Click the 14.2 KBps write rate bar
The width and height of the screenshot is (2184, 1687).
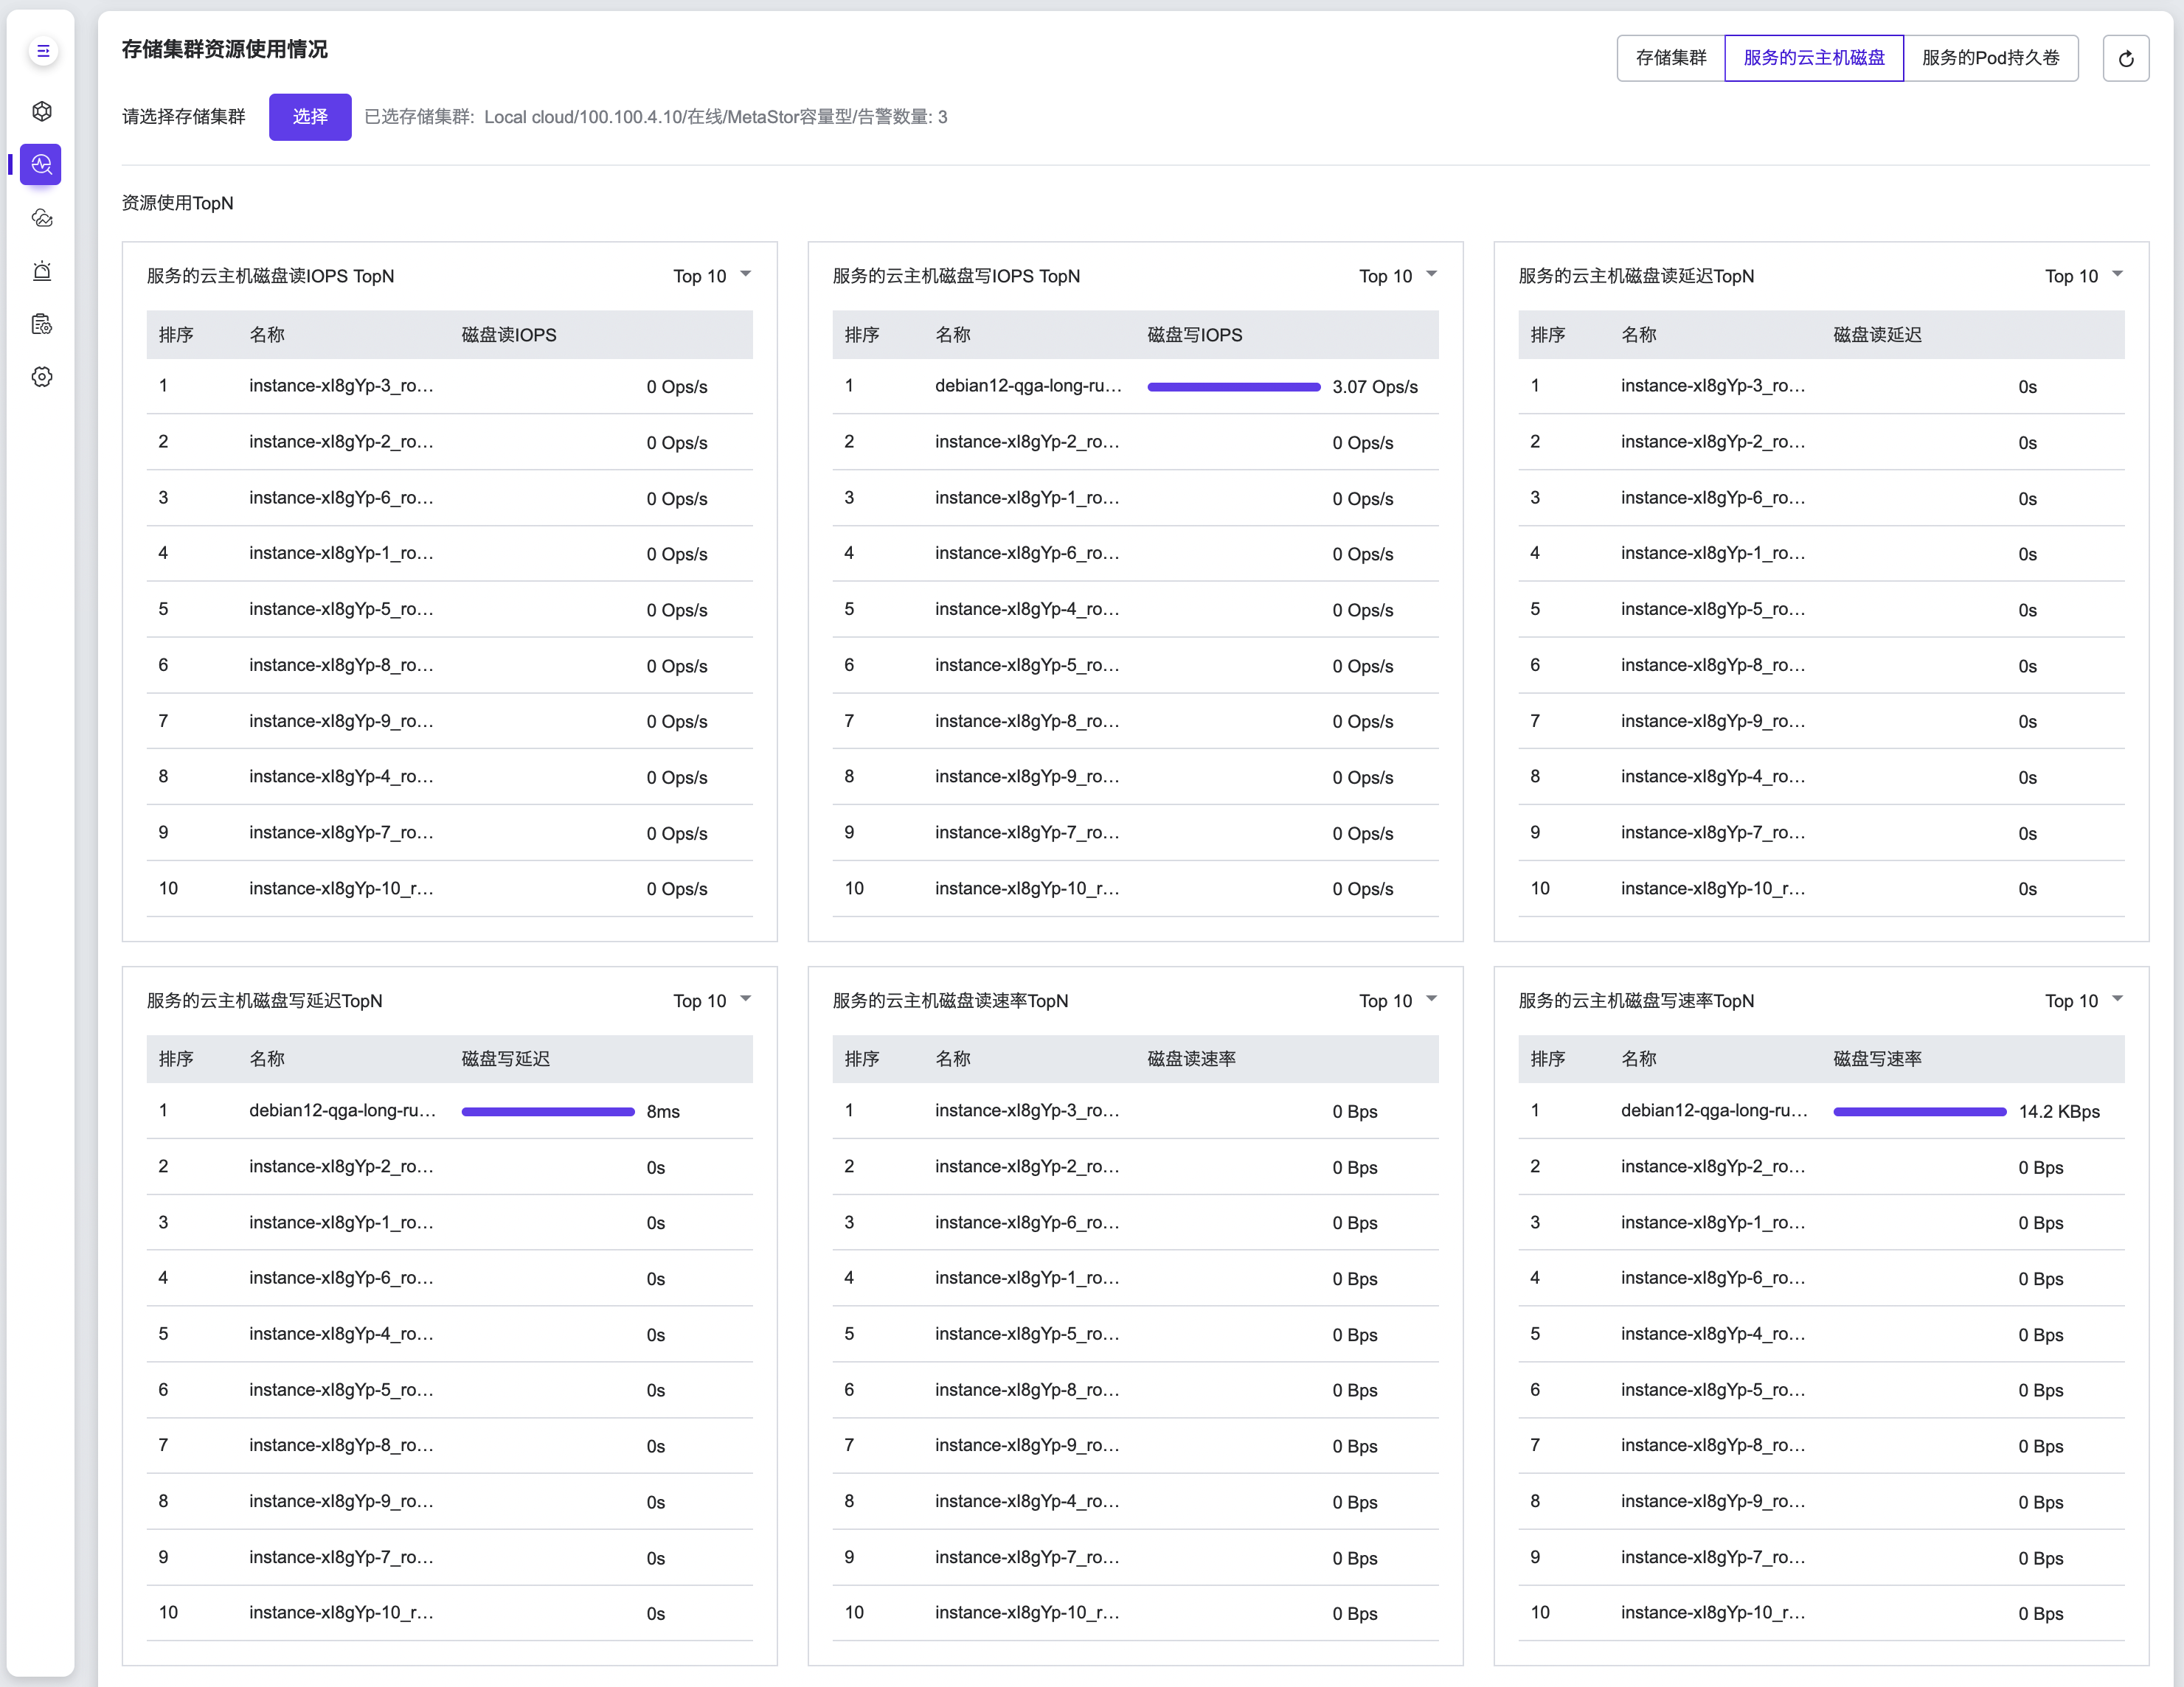pos(1920,1111)
